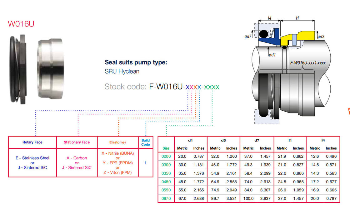The image size is (350, 207).
Task: Click the "Seal suits pump type:" heading
Action: (x=136, y=62)
